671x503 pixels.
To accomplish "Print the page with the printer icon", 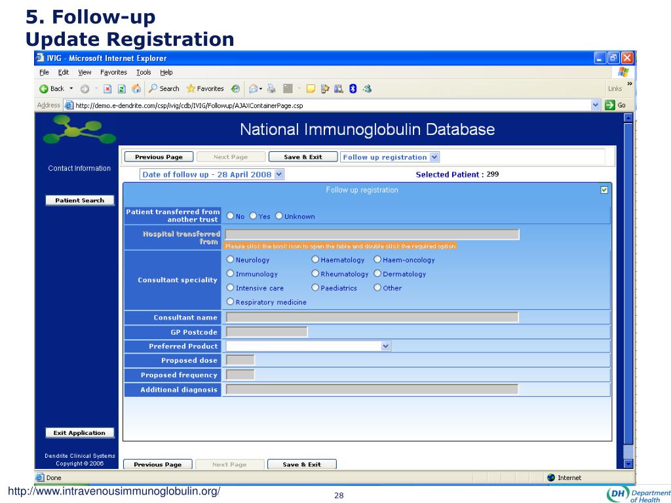I will click(x=271, y=88).
